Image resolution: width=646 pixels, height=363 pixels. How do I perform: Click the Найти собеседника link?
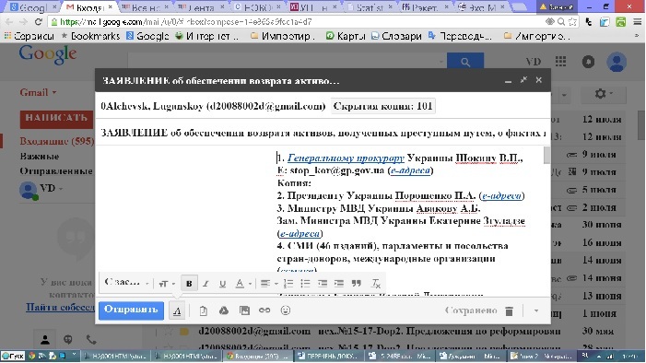click(60, 308)
